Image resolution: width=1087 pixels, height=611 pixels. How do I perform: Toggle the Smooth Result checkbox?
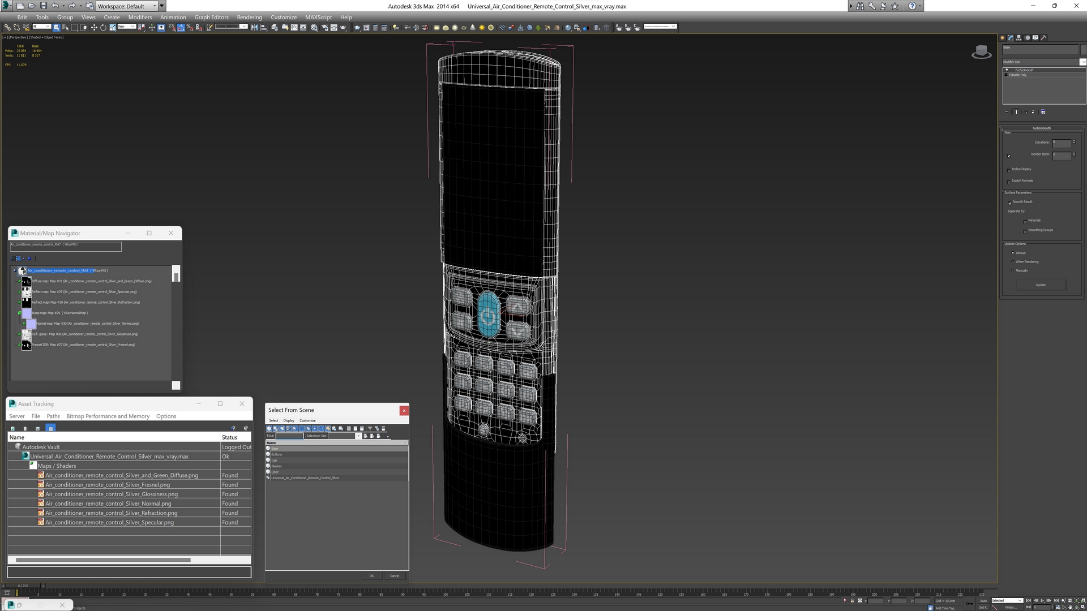point(1009,203)
